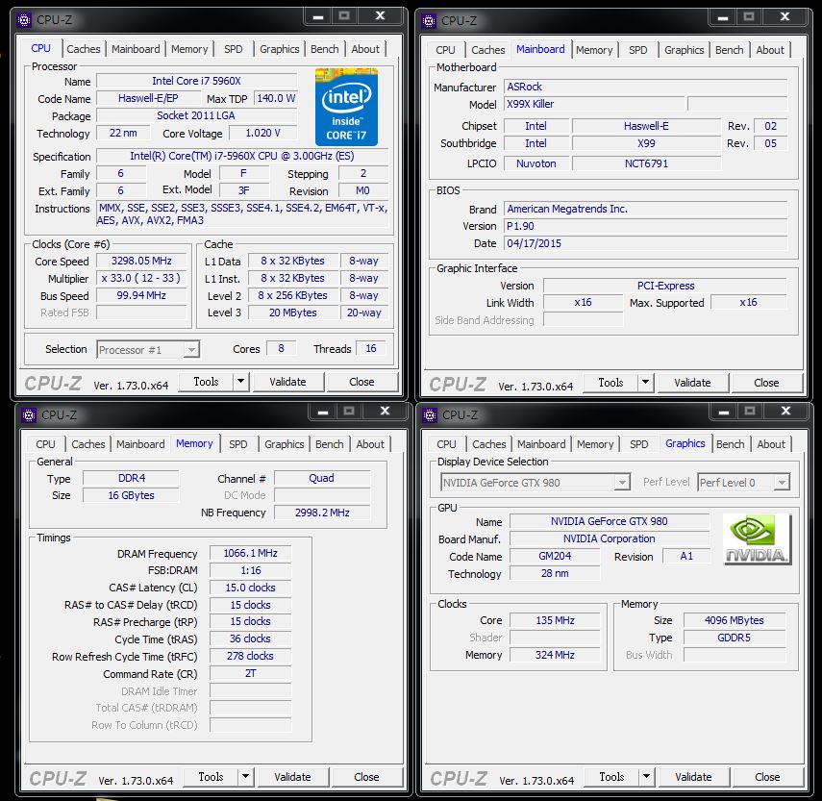
Task: Click the BIOS date '04/17/2015'
Action: [646, 243]
